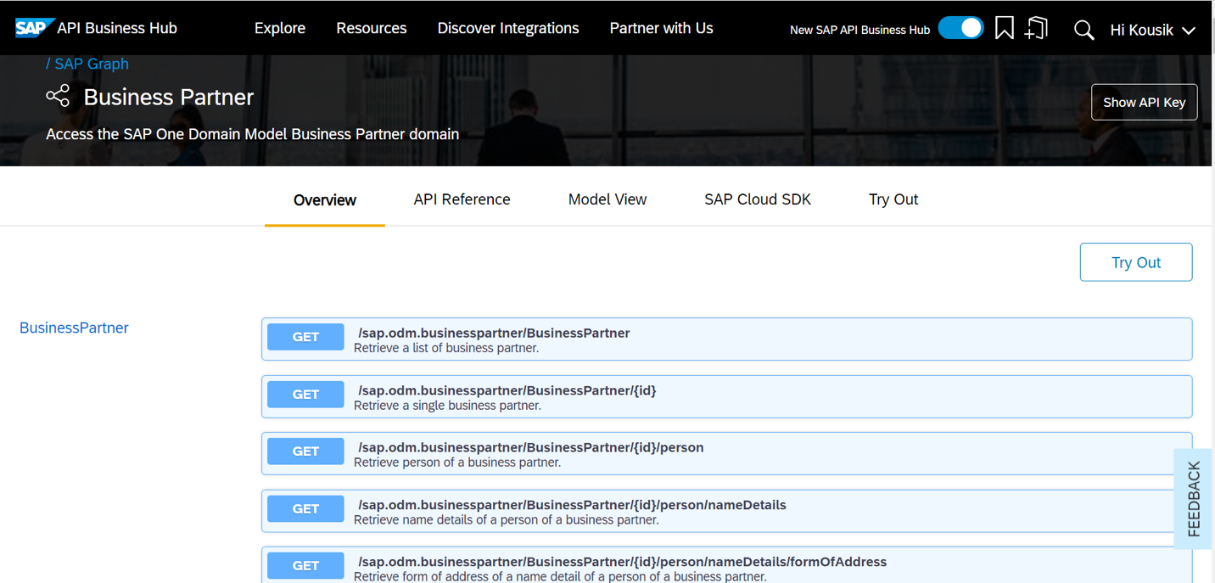Select BusinessPartner in the left sidebar
The image size is (1215, 583).
(x=74, y=328)
